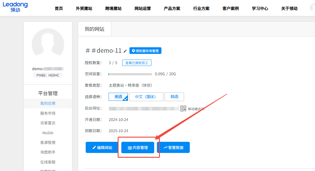Click 到期日期 value 2025-10-24
The width and height of the screenshot is (315, 171).
pyautogui.click(x=118, y=131)
